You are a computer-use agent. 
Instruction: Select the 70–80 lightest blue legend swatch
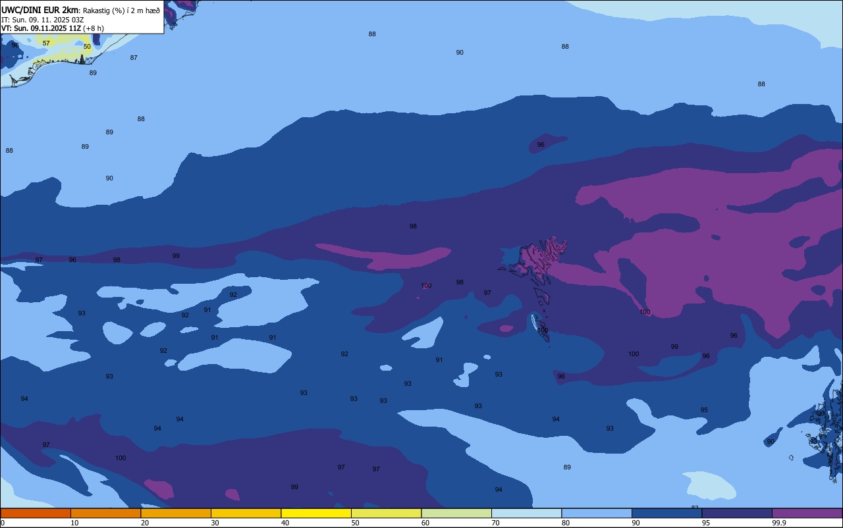tap(526, 513)
